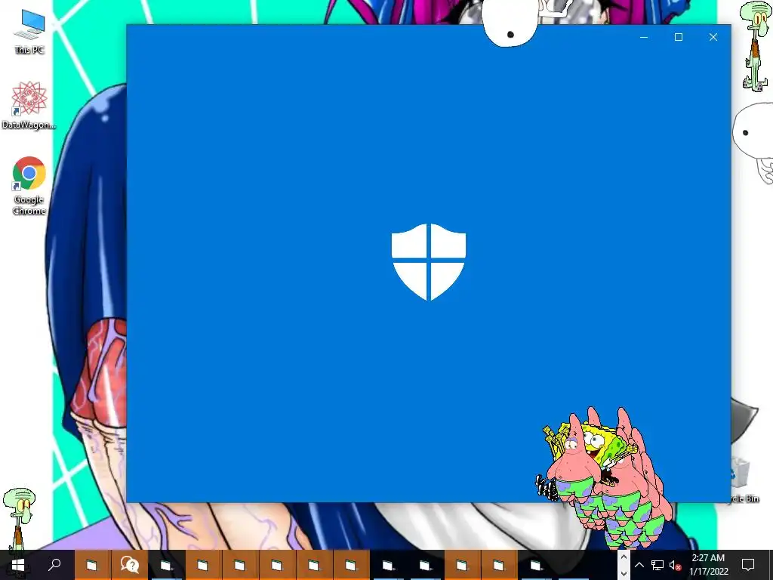Select the Google Chrome desktop shortcut
This screenshot has height=580, width=773.
pos(29,186)
